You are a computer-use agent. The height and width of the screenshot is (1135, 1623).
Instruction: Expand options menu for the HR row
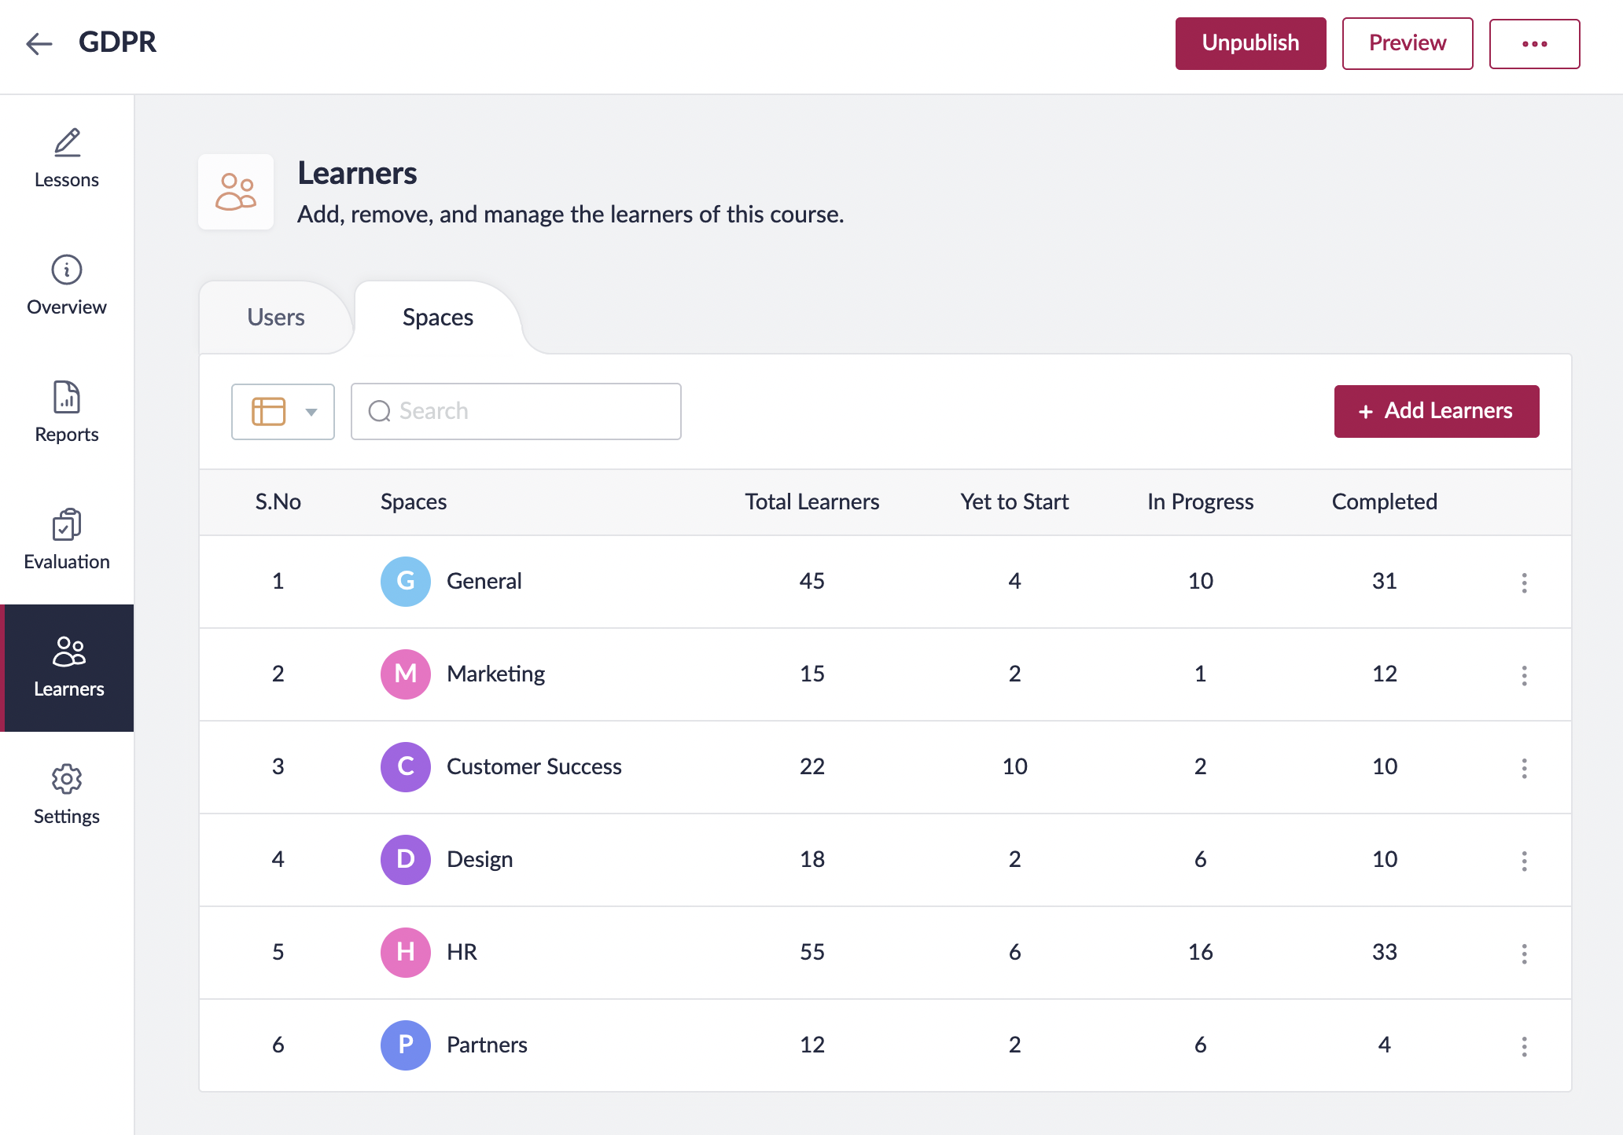pyautogui.click(x=1523, y=953)
